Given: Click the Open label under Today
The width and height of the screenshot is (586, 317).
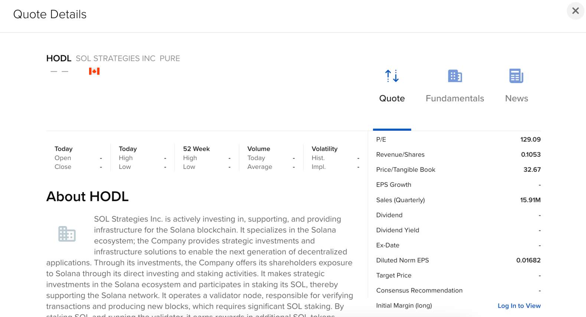Looking at the screenshot, I should tap(63, 158).
